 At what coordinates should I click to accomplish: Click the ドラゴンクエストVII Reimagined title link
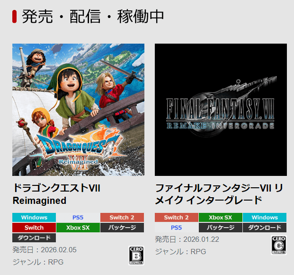coord(56,194)
